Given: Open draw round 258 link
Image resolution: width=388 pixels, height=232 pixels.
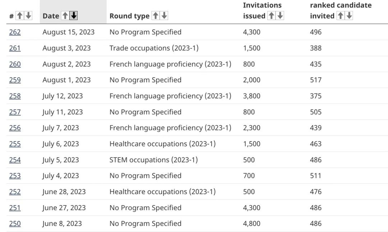Looking at the screenshot, I should 15,96.
